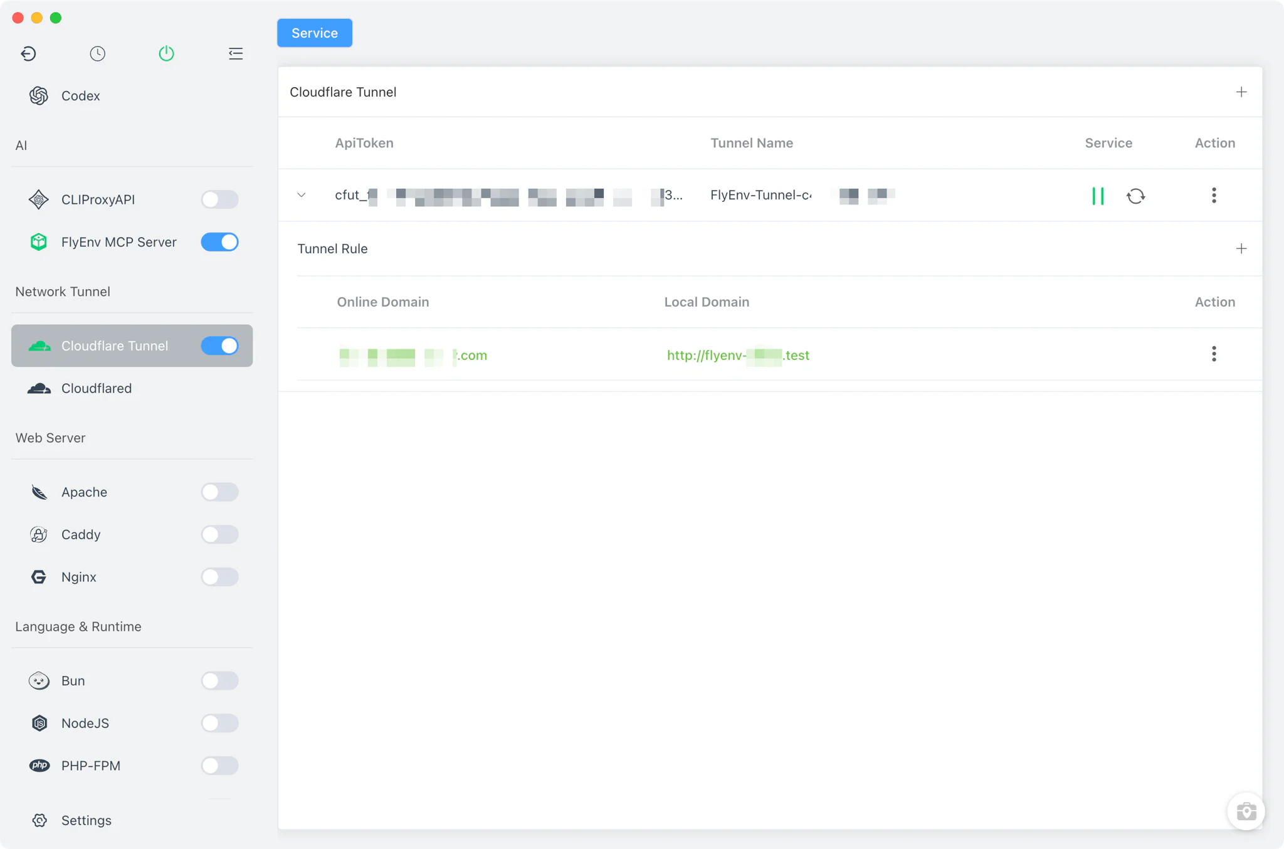Collapse the cfut_ token row chevron
This screenshot has height=849, width=1284.
click(302, 195)
